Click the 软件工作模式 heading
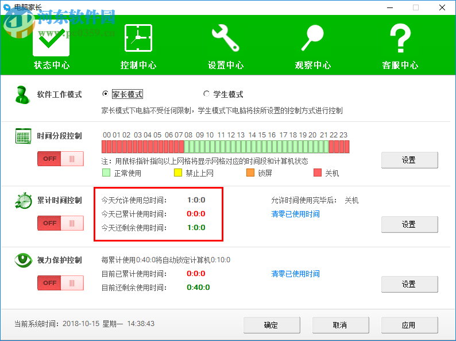This screenshot has width=456, height=341. pos(59,94)
